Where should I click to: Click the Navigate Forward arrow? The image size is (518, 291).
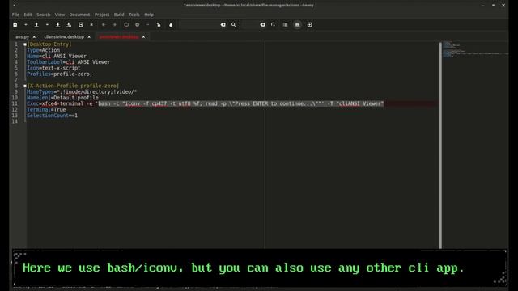click(115, 25)
